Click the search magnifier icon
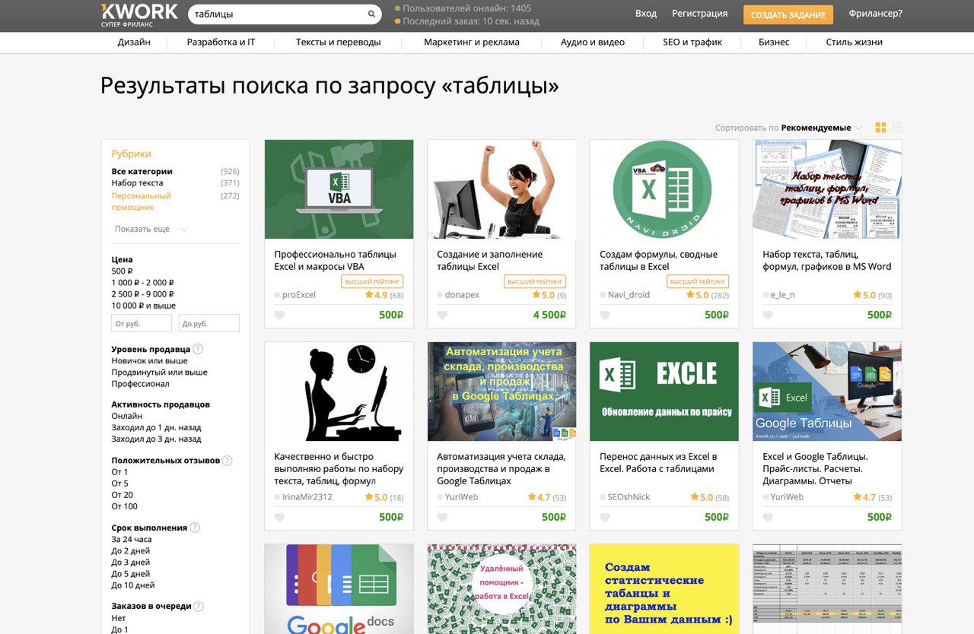 pyautogui.click(x=371, y=14)
